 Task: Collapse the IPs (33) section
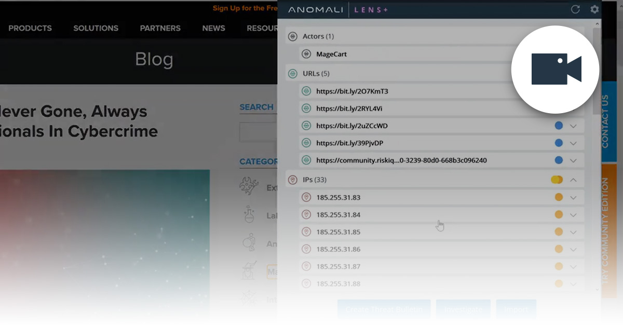pyautogui.click(x=574, y=180)
